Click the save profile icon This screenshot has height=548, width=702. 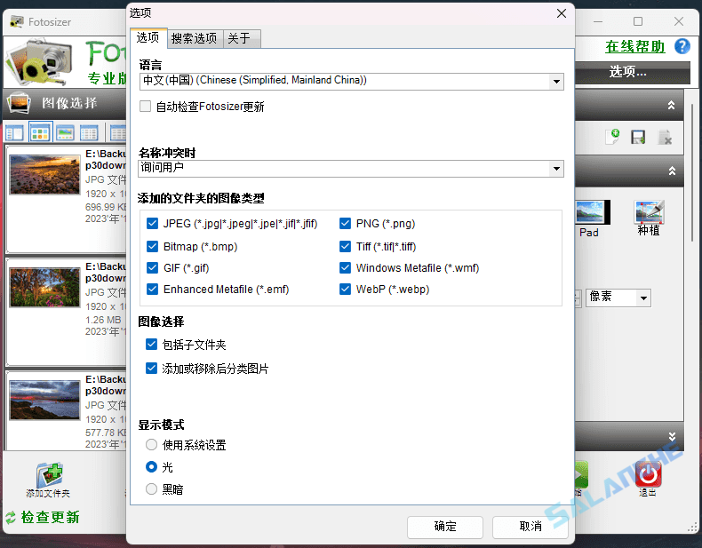click(x=638, y=137)
